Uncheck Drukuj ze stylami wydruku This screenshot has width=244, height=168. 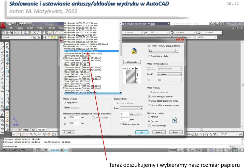(x=149, y=96)
